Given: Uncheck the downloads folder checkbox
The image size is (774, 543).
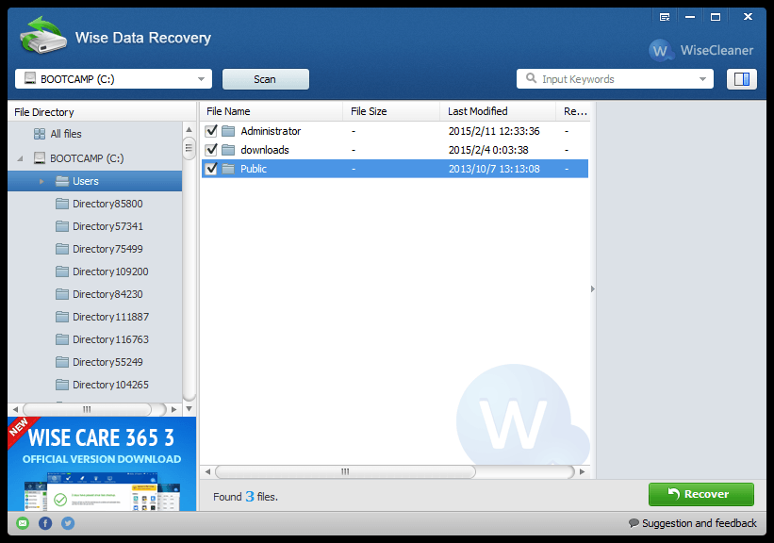Looking at the screenshot, I should (210, 150).
